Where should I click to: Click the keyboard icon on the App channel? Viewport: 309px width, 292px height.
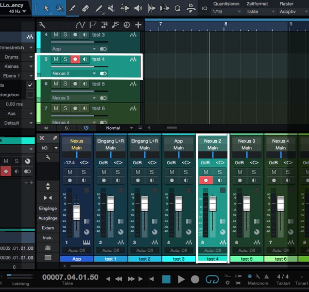point(86,242)
